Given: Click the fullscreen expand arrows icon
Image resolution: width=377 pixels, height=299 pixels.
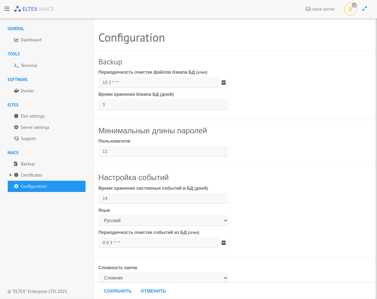Looking at the screenshot, I should coord(364,9).
